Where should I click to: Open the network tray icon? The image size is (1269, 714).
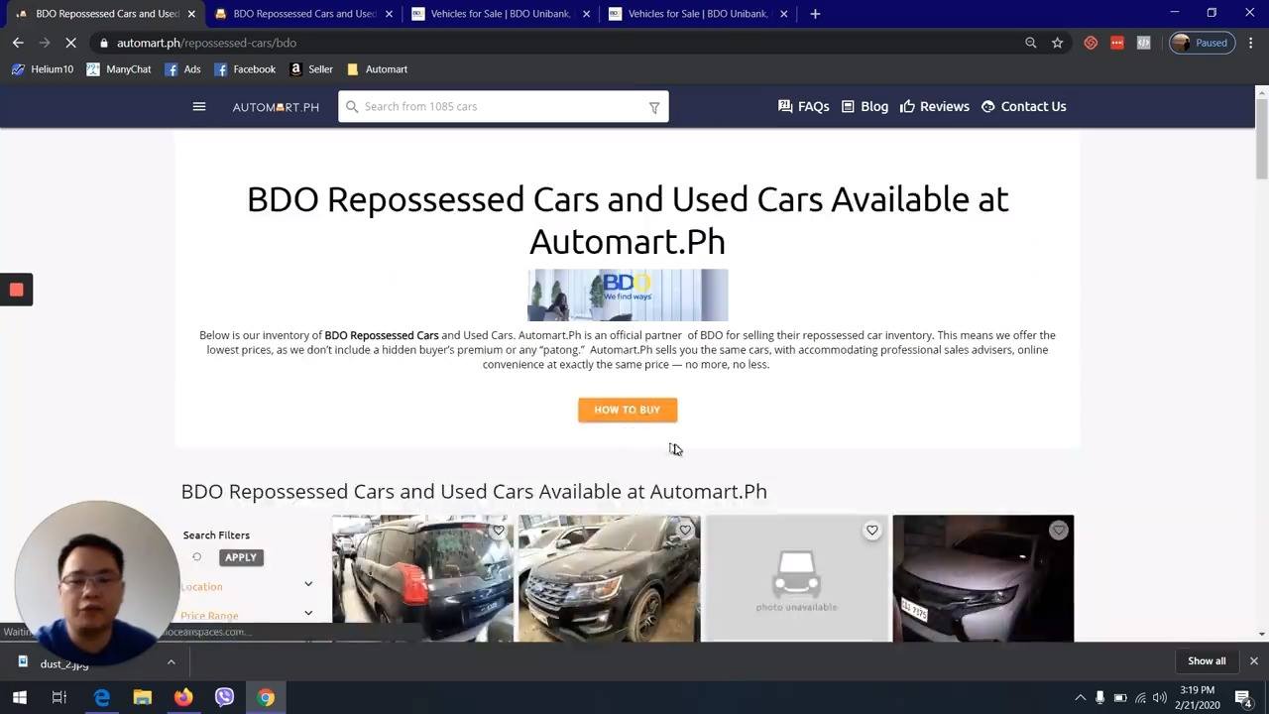(x=1140, y=698)
